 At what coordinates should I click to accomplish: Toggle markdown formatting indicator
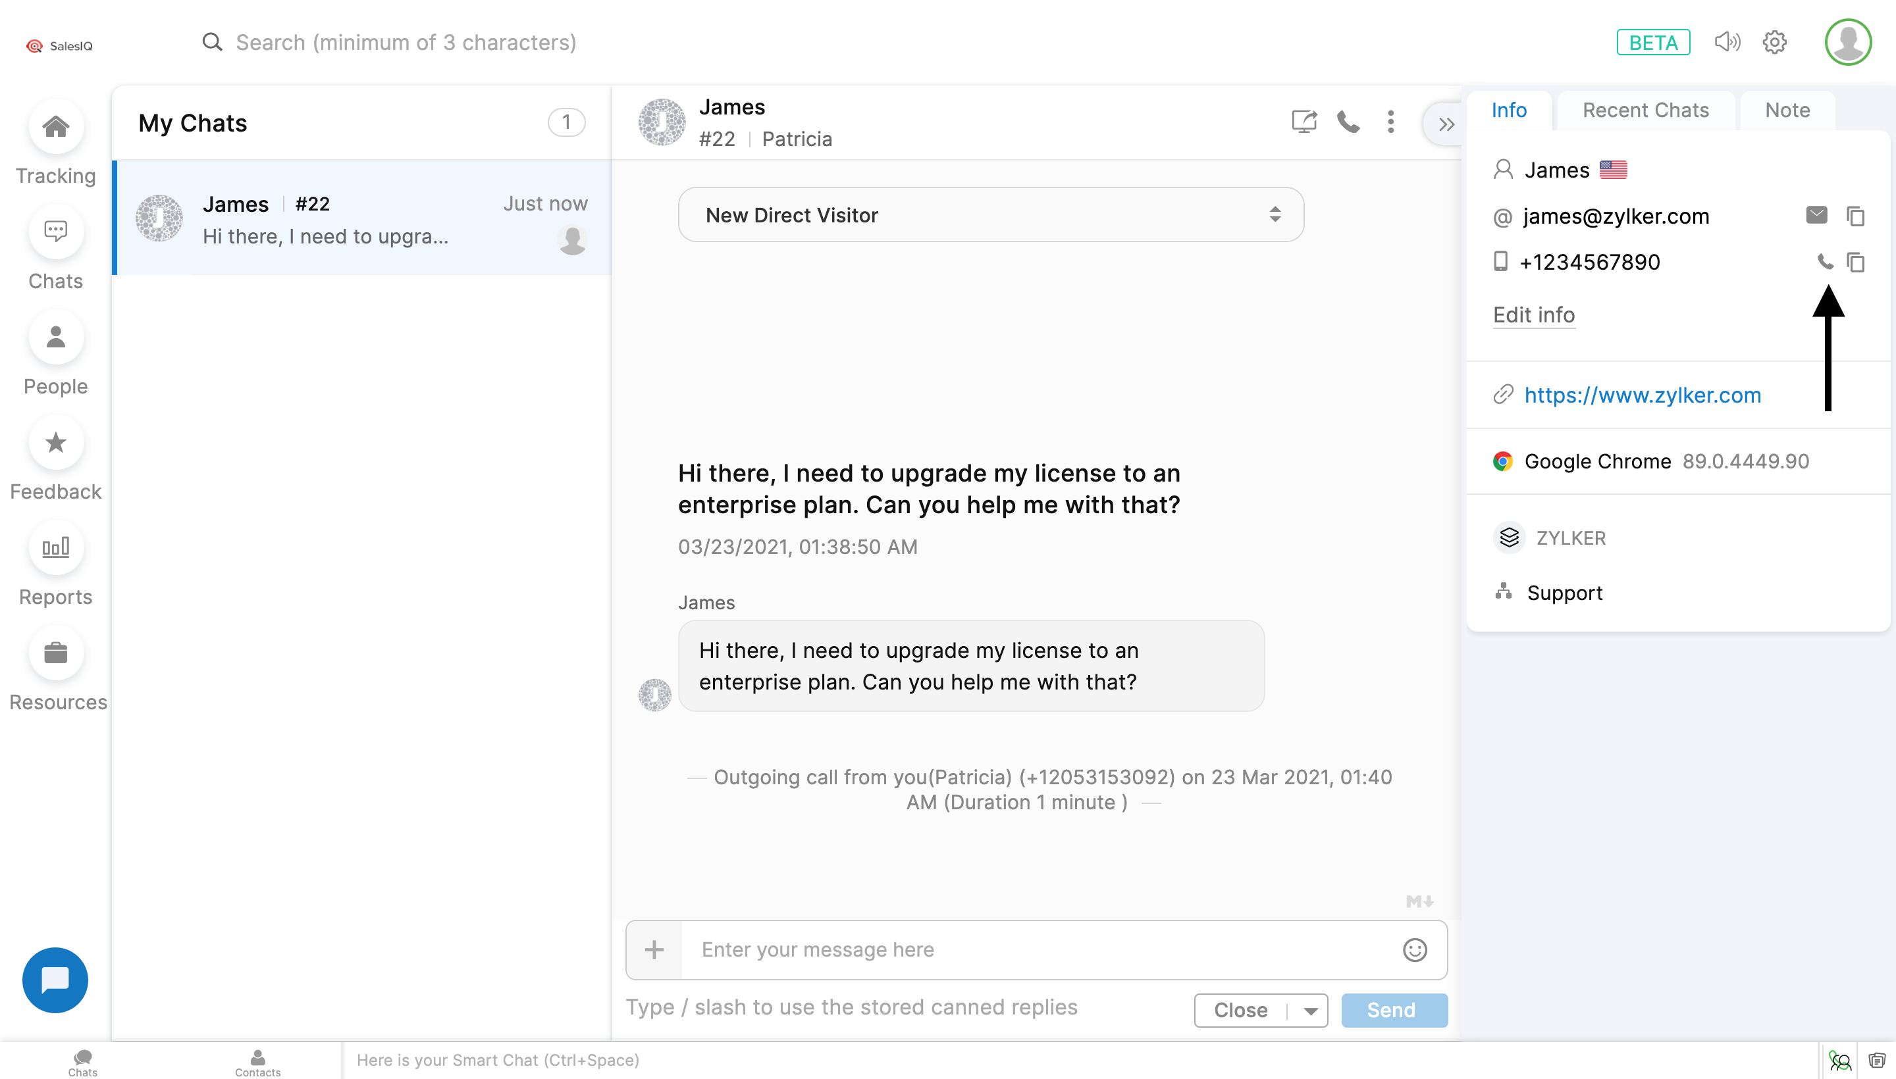click(x=1419, y=901)
